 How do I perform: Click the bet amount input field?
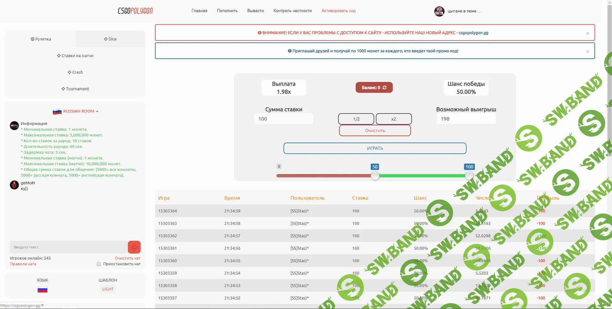point(283,119)
